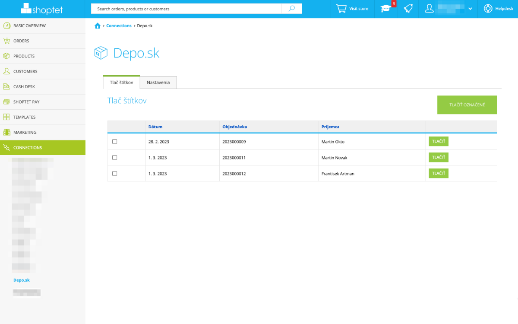
Task: Open Templates menu item
Action: (x=43, y=117)
